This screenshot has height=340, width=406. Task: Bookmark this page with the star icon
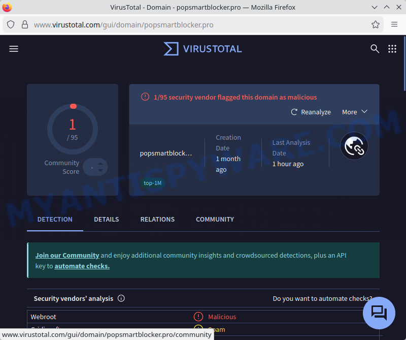[x=376, y=24]
